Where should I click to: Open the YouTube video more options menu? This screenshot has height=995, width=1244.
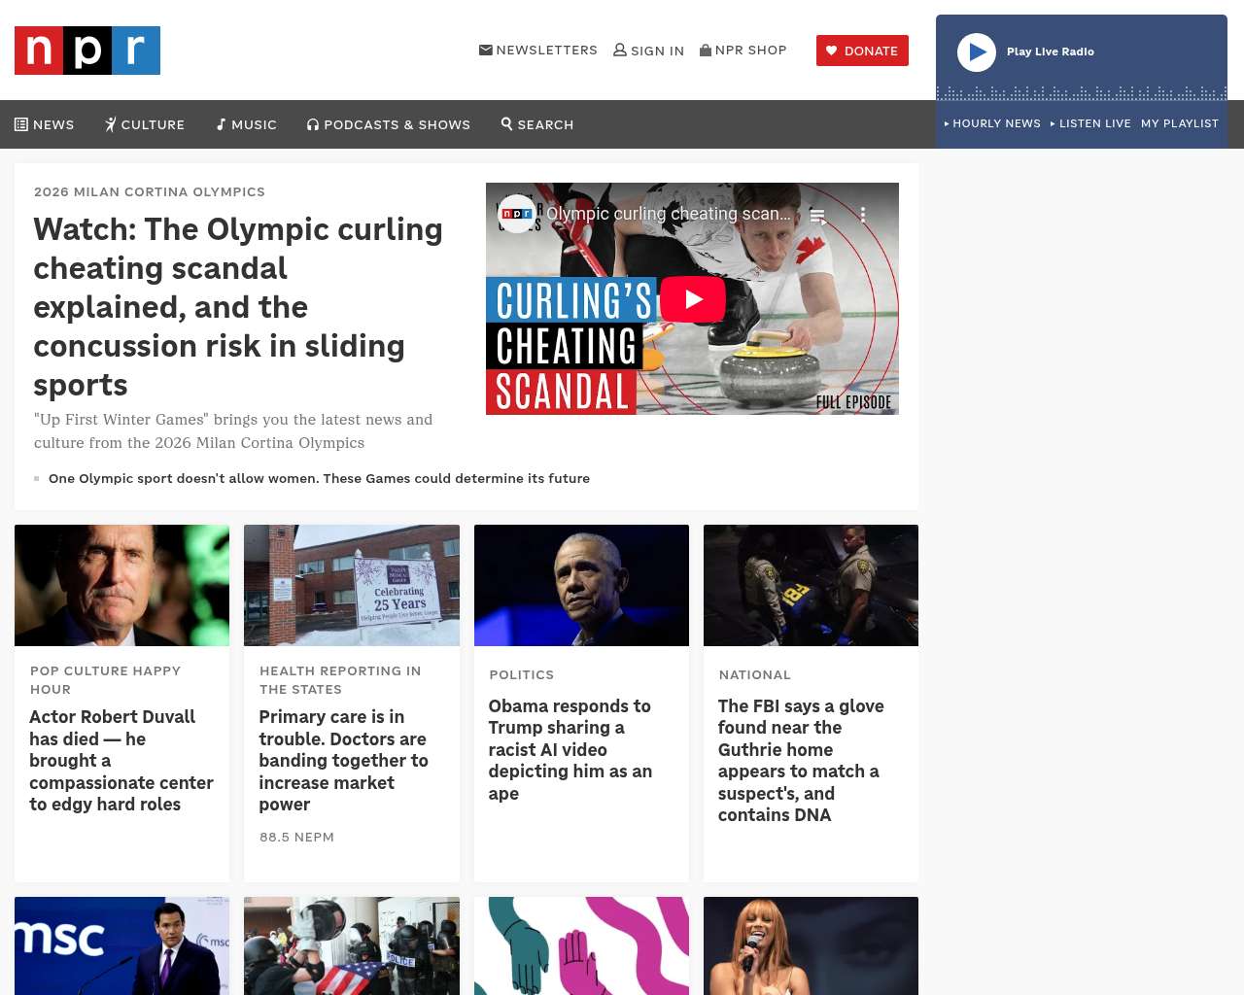862,215
